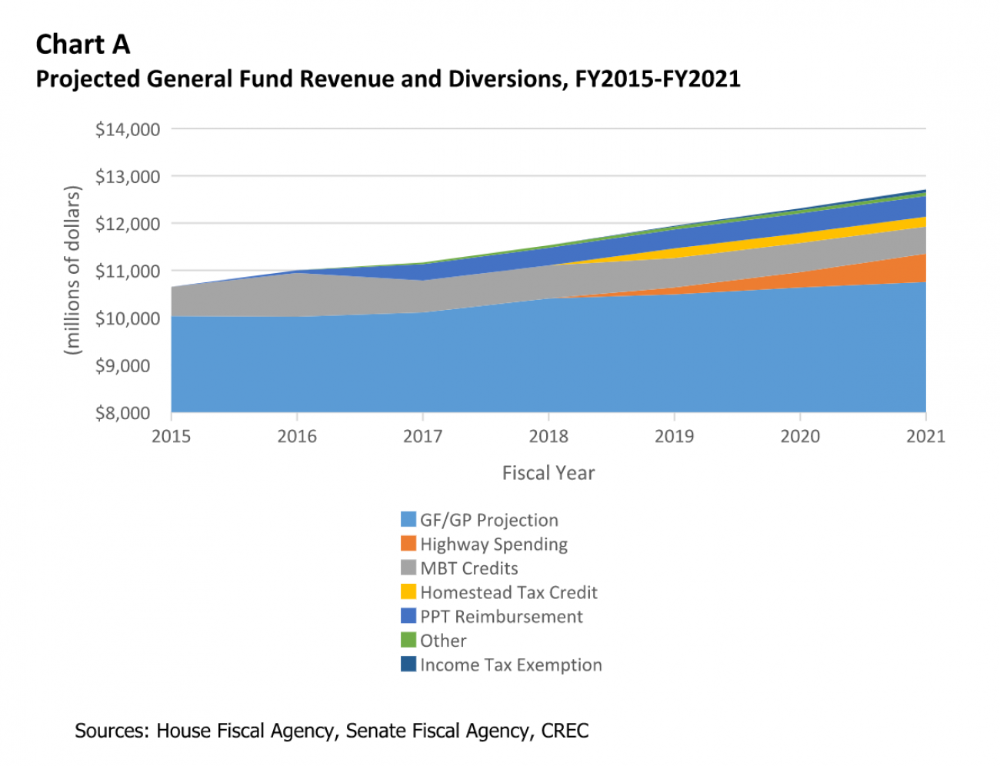Viewport: 1000px width, 766px height.
Task: Click the 'Chart A' heading
Action: [83, 45]
